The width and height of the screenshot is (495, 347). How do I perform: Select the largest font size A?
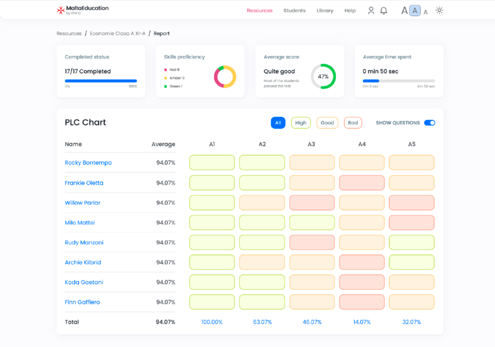tap(404, 11)
